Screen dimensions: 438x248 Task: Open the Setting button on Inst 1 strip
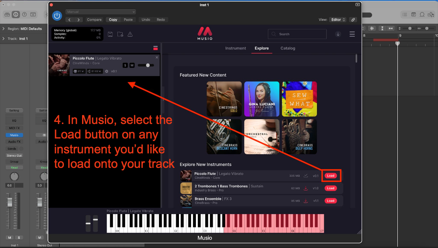click(14, 110)
